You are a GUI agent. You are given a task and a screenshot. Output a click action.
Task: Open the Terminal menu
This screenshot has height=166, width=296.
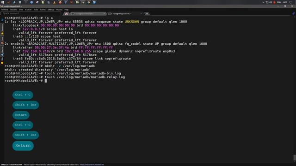(5, 10)
